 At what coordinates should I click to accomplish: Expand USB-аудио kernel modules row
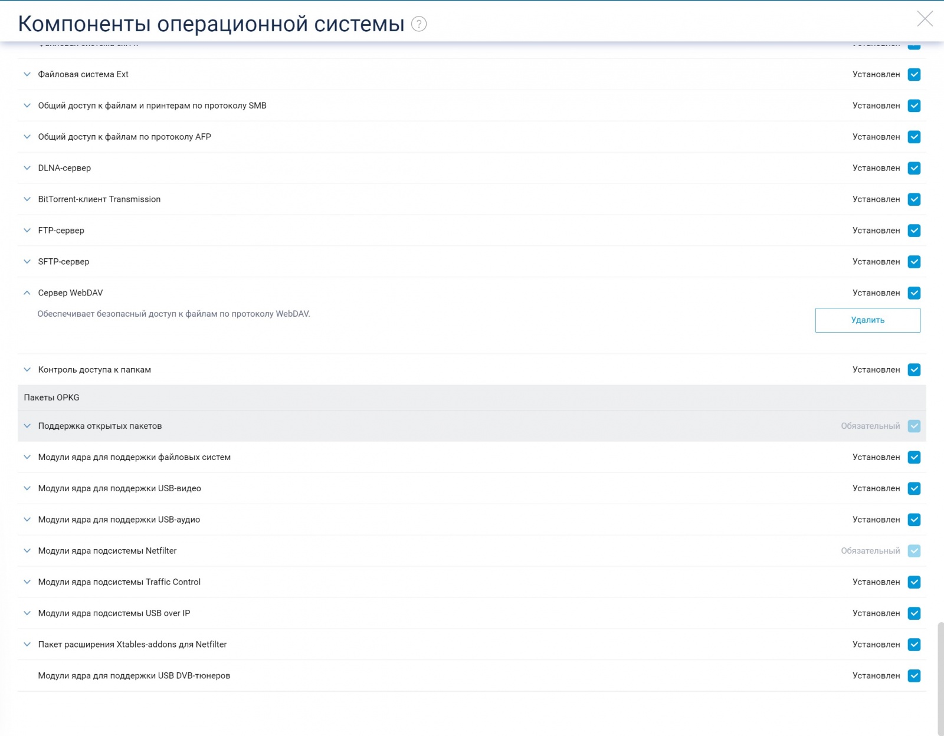(x=27, y=520)
